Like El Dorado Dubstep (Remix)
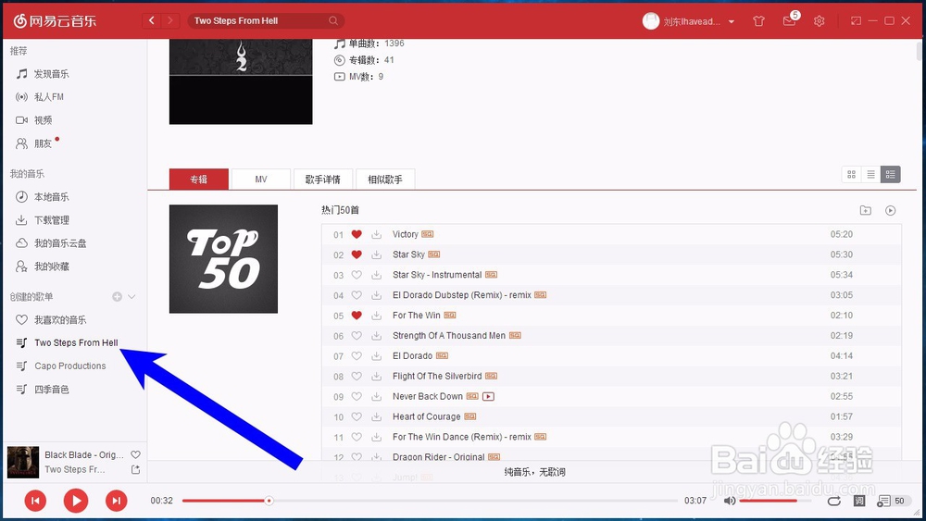 (357, 295)
